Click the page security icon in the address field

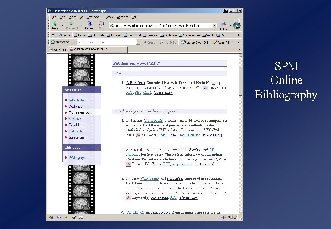tap(112, 25)
